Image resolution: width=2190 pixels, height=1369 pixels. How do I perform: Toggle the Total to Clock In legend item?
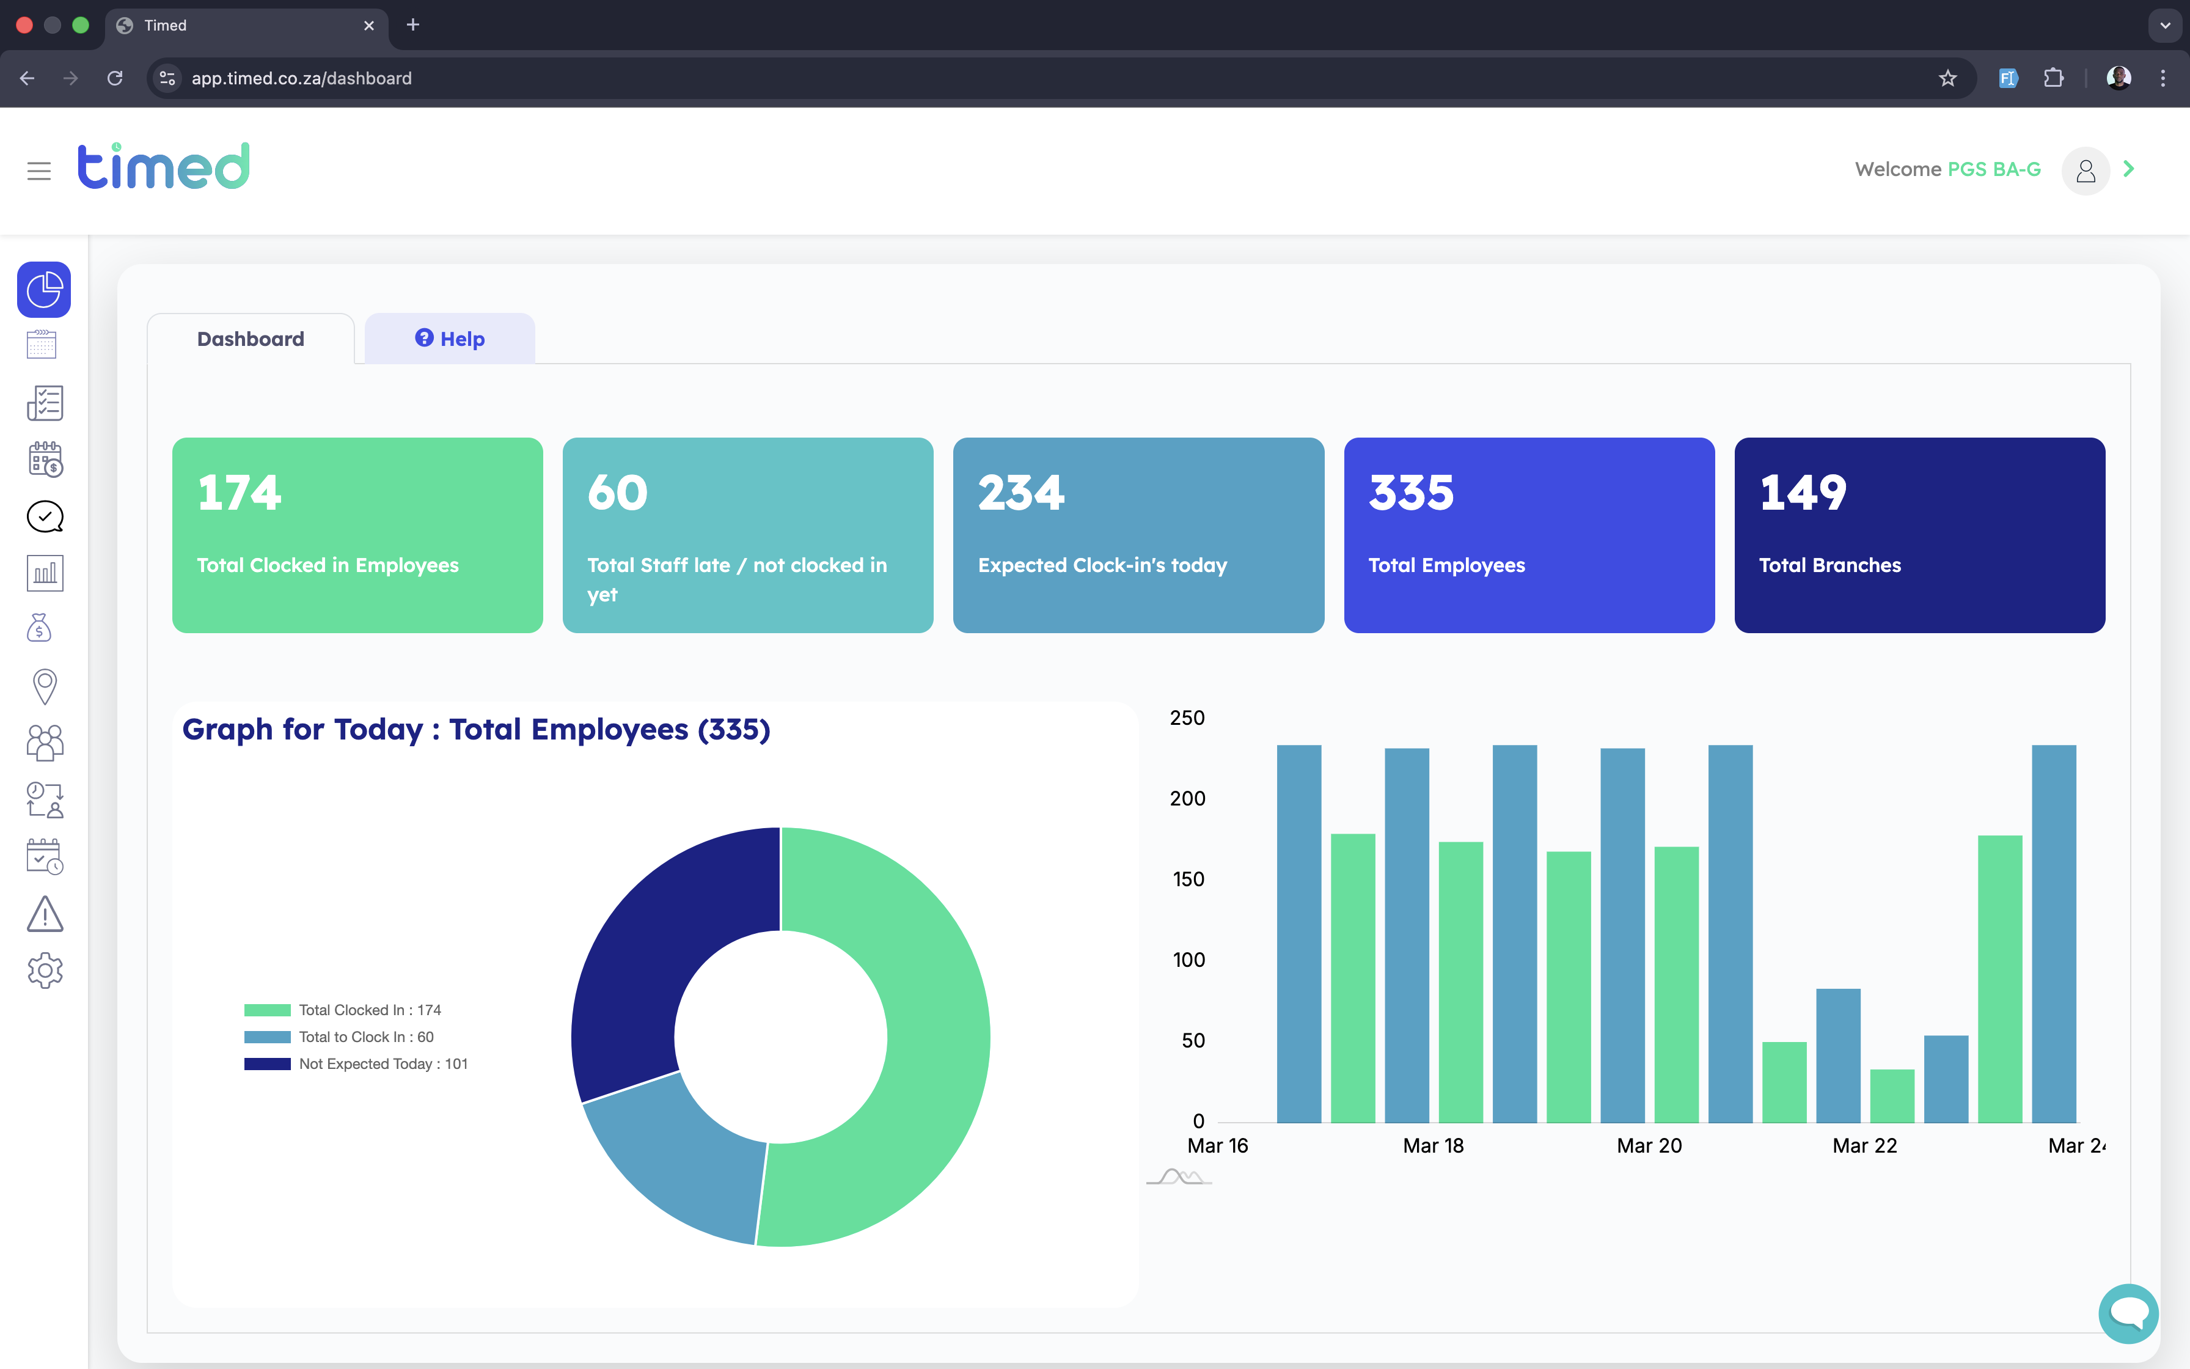(339, 1037)
